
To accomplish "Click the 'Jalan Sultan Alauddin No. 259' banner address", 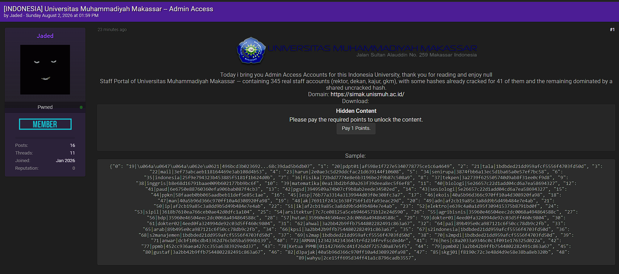I will 416,55.
